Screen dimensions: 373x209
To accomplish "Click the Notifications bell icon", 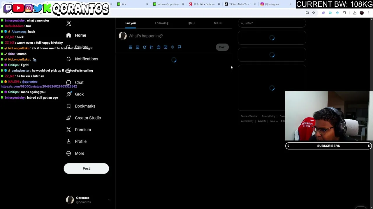I will [68, 59].
